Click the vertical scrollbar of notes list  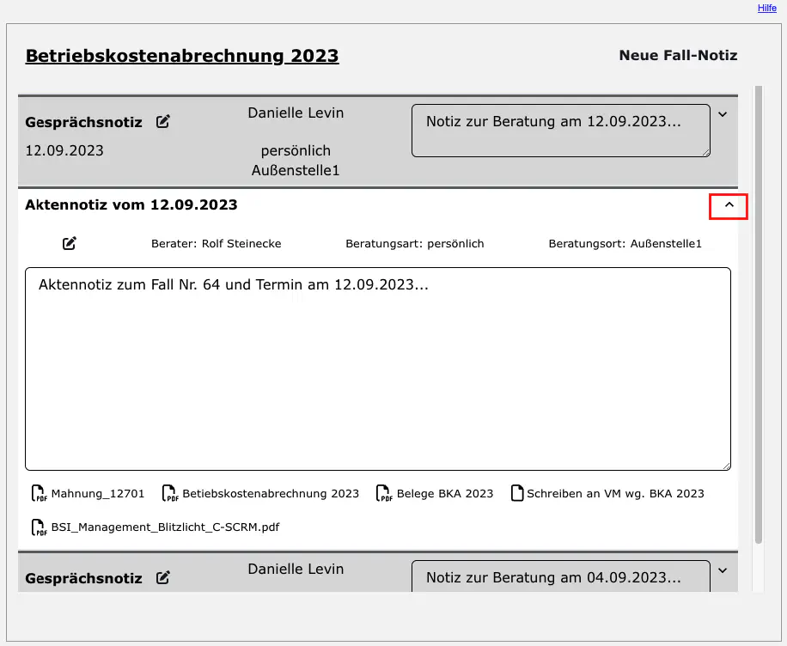[759, 314]
